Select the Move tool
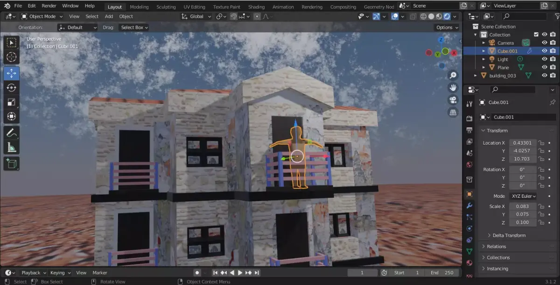The width and height of the screenshot is (560, 285). [12, 73]
